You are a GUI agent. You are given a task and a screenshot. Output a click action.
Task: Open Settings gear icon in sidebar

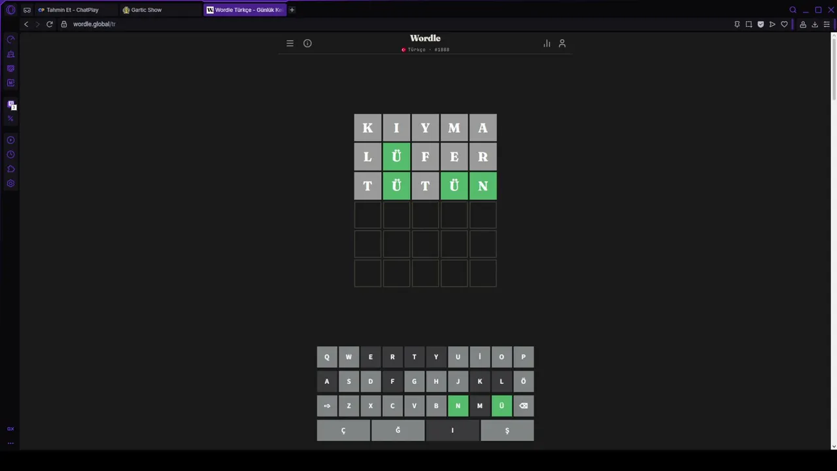click(10, 183)
